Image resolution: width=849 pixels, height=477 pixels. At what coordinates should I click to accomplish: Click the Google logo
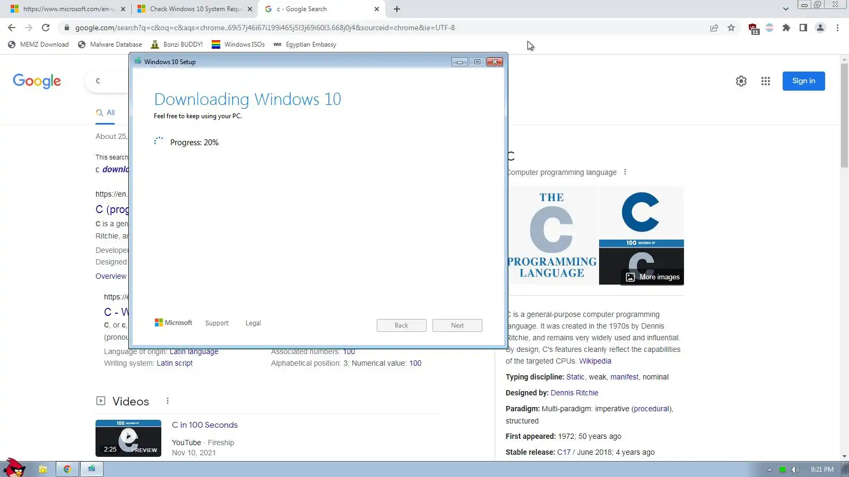tap(37, 81)
